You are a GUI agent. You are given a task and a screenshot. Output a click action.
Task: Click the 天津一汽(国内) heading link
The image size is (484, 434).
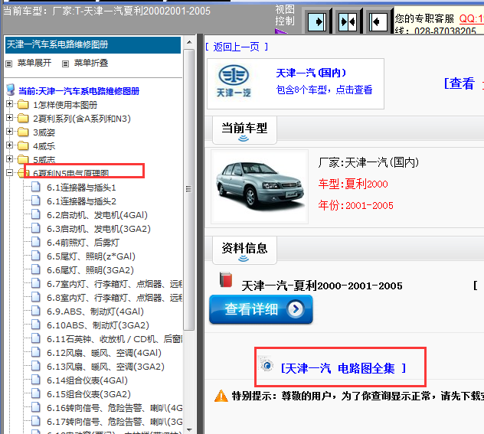(x=311, y=73)
